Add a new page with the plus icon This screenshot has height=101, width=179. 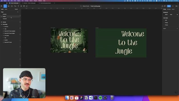18,12
